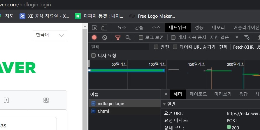This screenshot has width=260, height=130.
Task: Click the 이름 column header
Action: coord(124,94)
